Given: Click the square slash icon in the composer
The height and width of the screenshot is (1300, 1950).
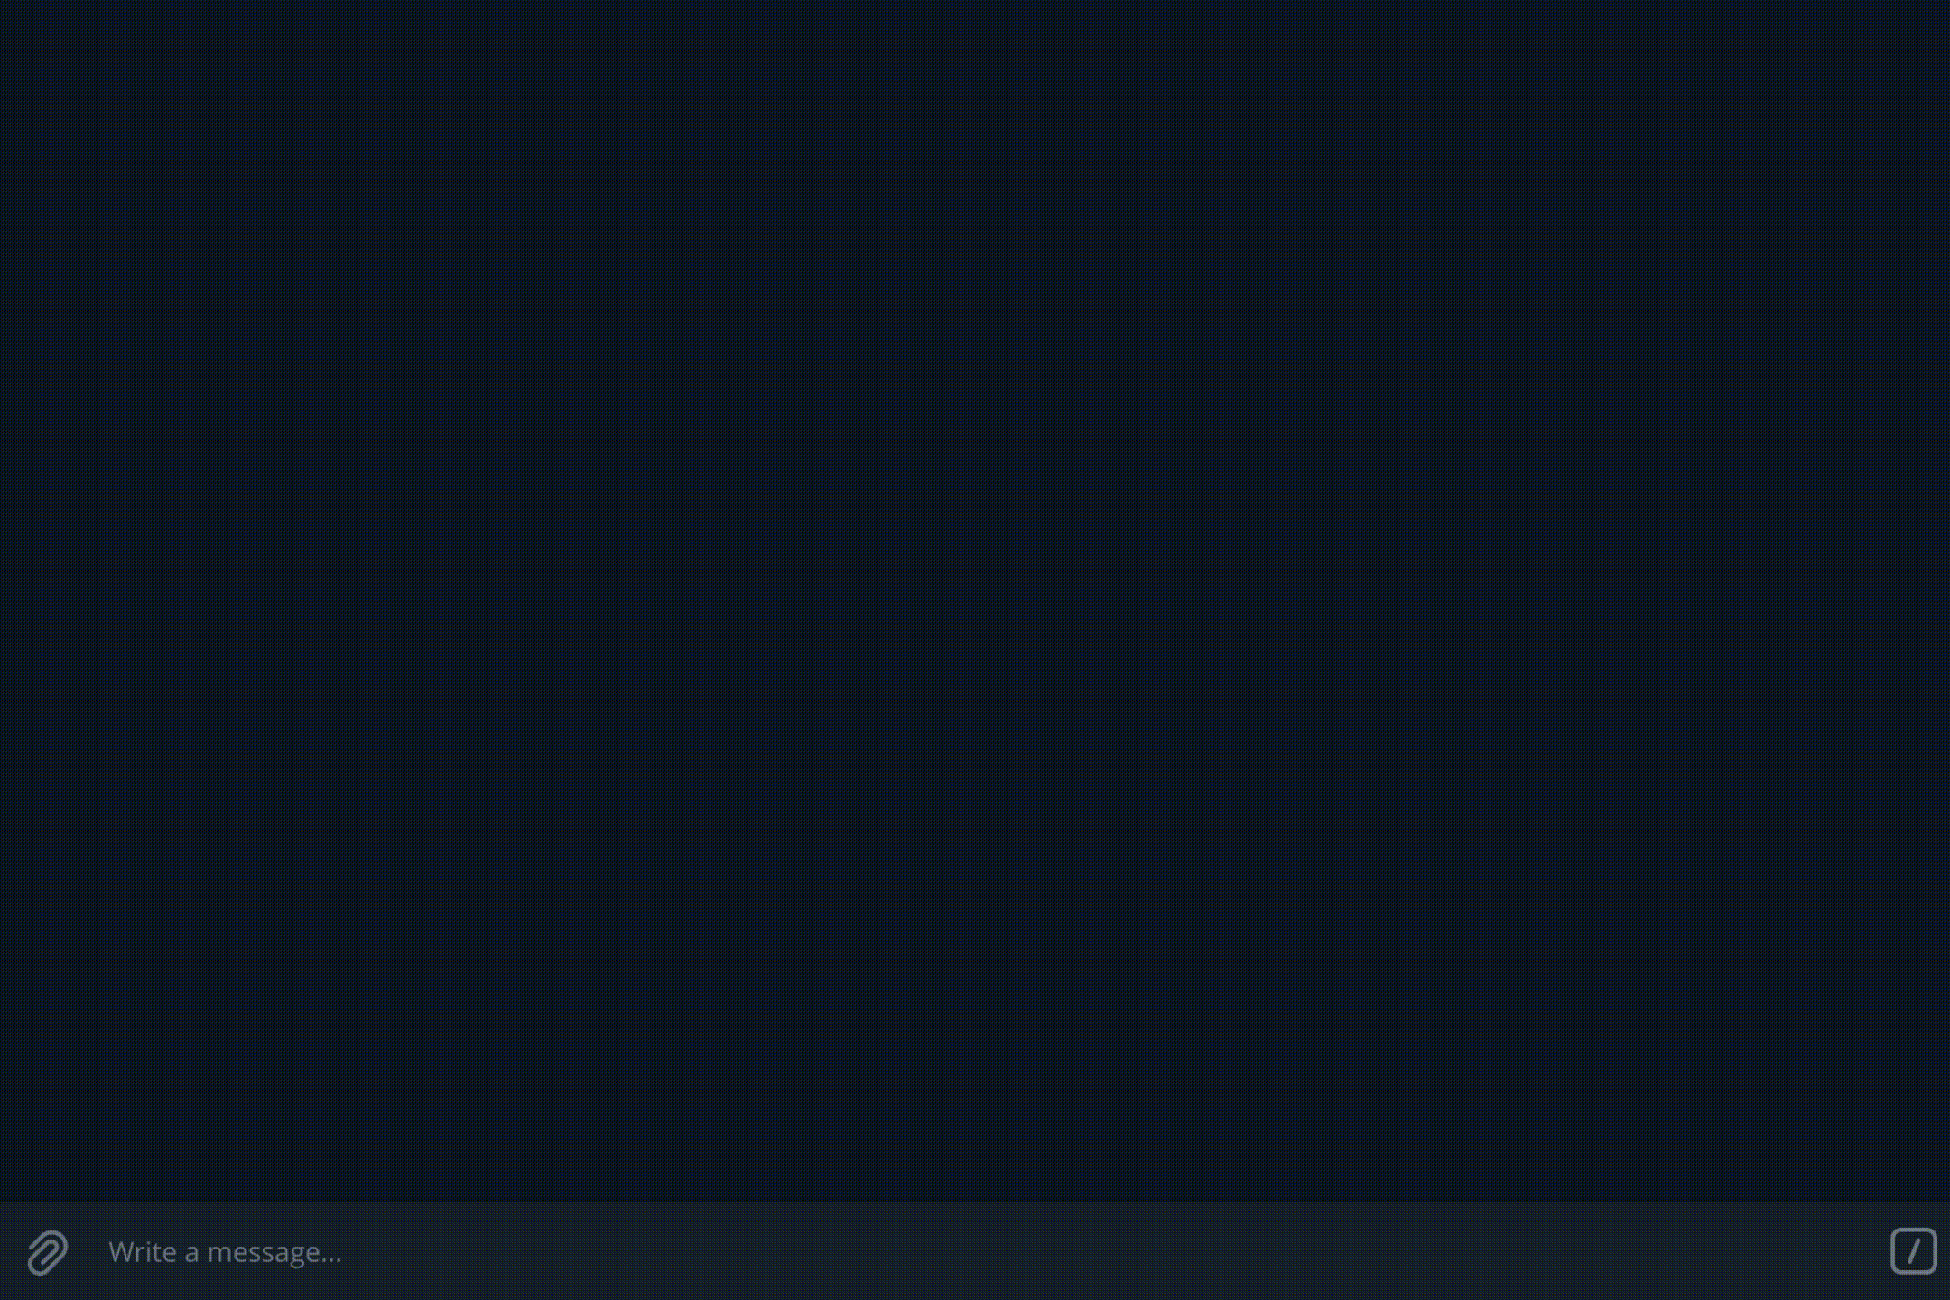Looking at the screenshot, I should (1913, 1251).
